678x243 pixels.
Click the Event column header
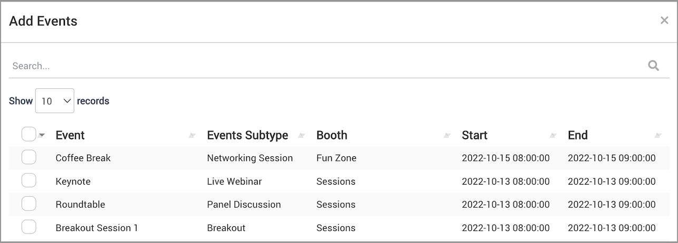(x=70, y=135)
